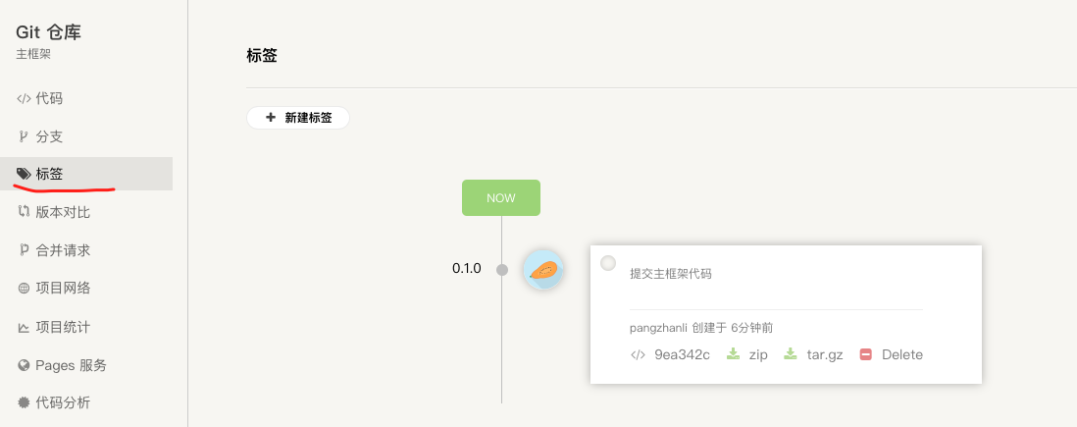The width and height of the screenshot is (1077, 427).
Task: Click the chart icon beside 项目统计
Action: point(24,327)
